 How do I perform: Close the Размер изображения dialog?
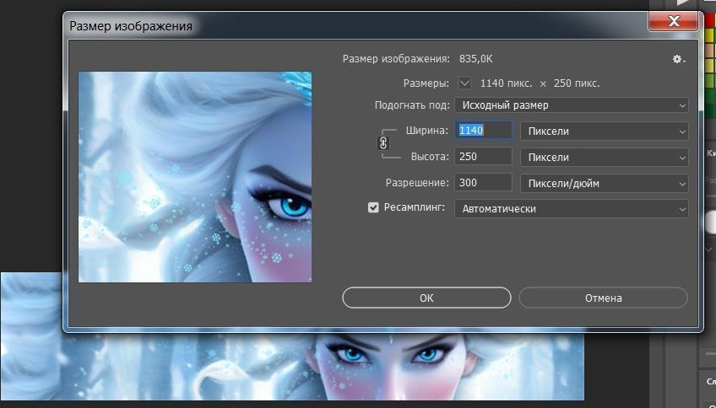point(674,21)
